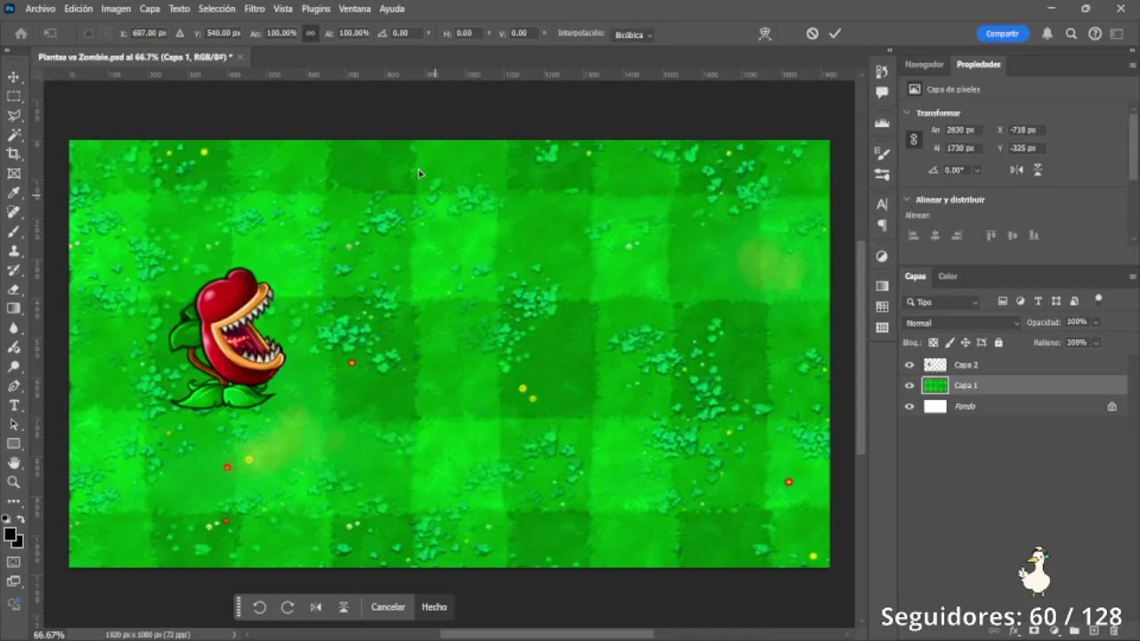Select the Clone Stamp tool
Image resolution: width=1140 pixels, height=641 pixels.
click(13, 251)
